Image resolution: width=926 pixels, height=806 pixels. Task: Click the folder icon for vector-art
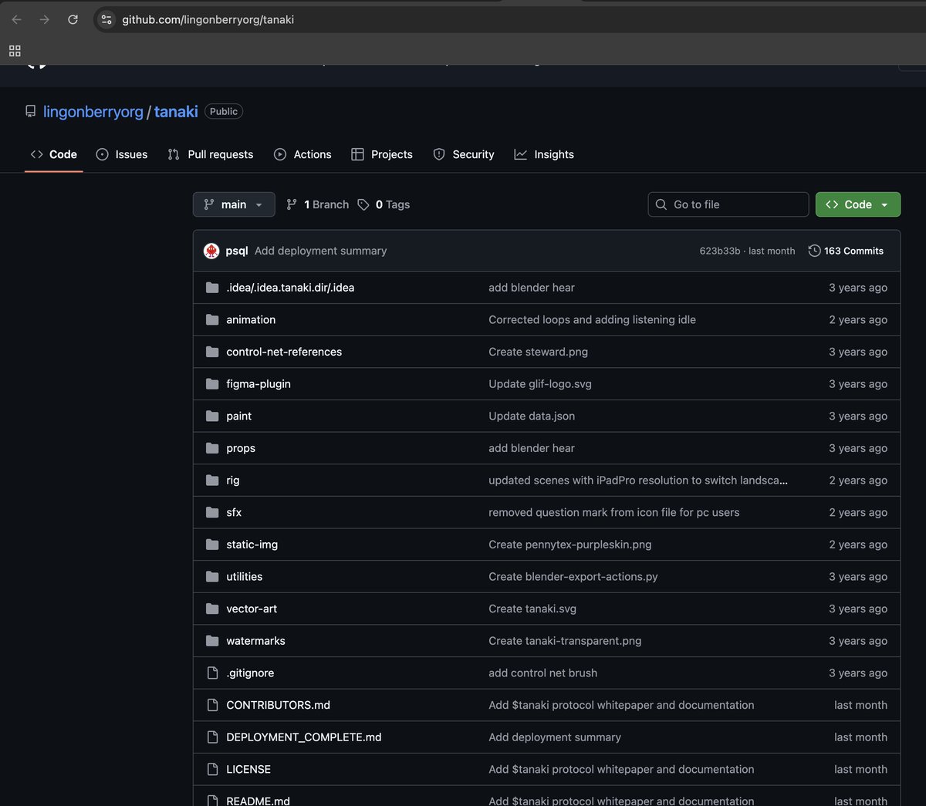pyautogui.click(x=212, y=609)
